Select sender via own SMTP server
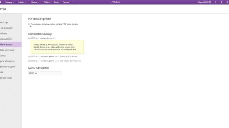Image resolution: width=229 pixels, height=128 pixels. pyautogui.click(x=29, y=61)
